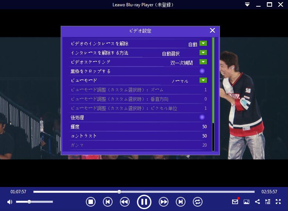288x211 pixels.
Task: Enter fullscreen mode
Action: coord(278,202)
